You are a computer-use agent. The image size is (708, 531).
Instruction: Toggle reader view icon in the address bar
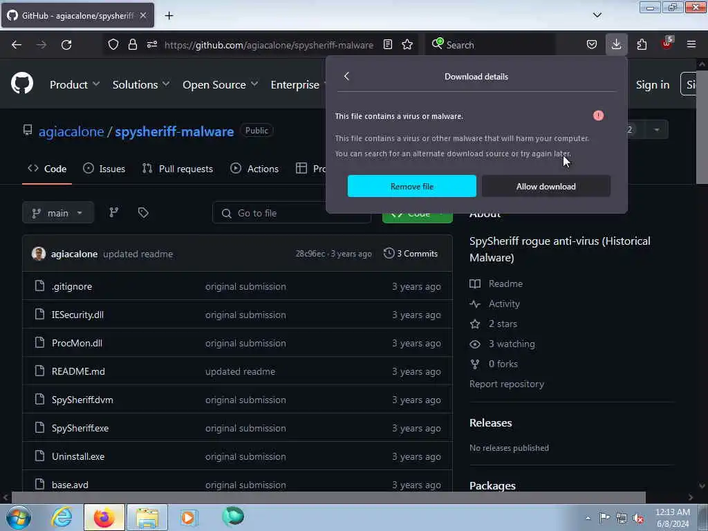(x=387, y=44)
